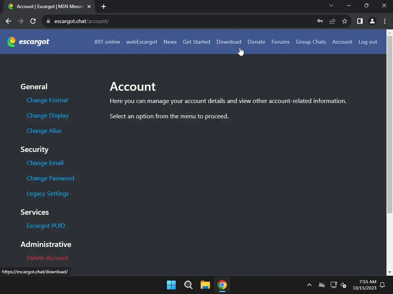Open the Account nav item
The height and width of the screenshot is (294, 393).
342,42
